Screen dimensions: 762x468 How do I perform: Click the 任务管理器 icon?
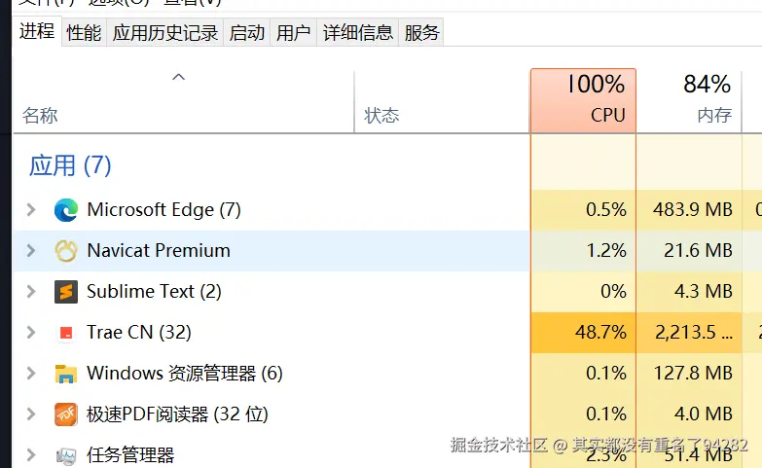[65, 455]
